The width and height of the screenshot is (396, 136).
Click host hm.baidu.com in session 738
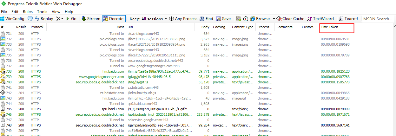pyautogui.click(x=113, y=71)
